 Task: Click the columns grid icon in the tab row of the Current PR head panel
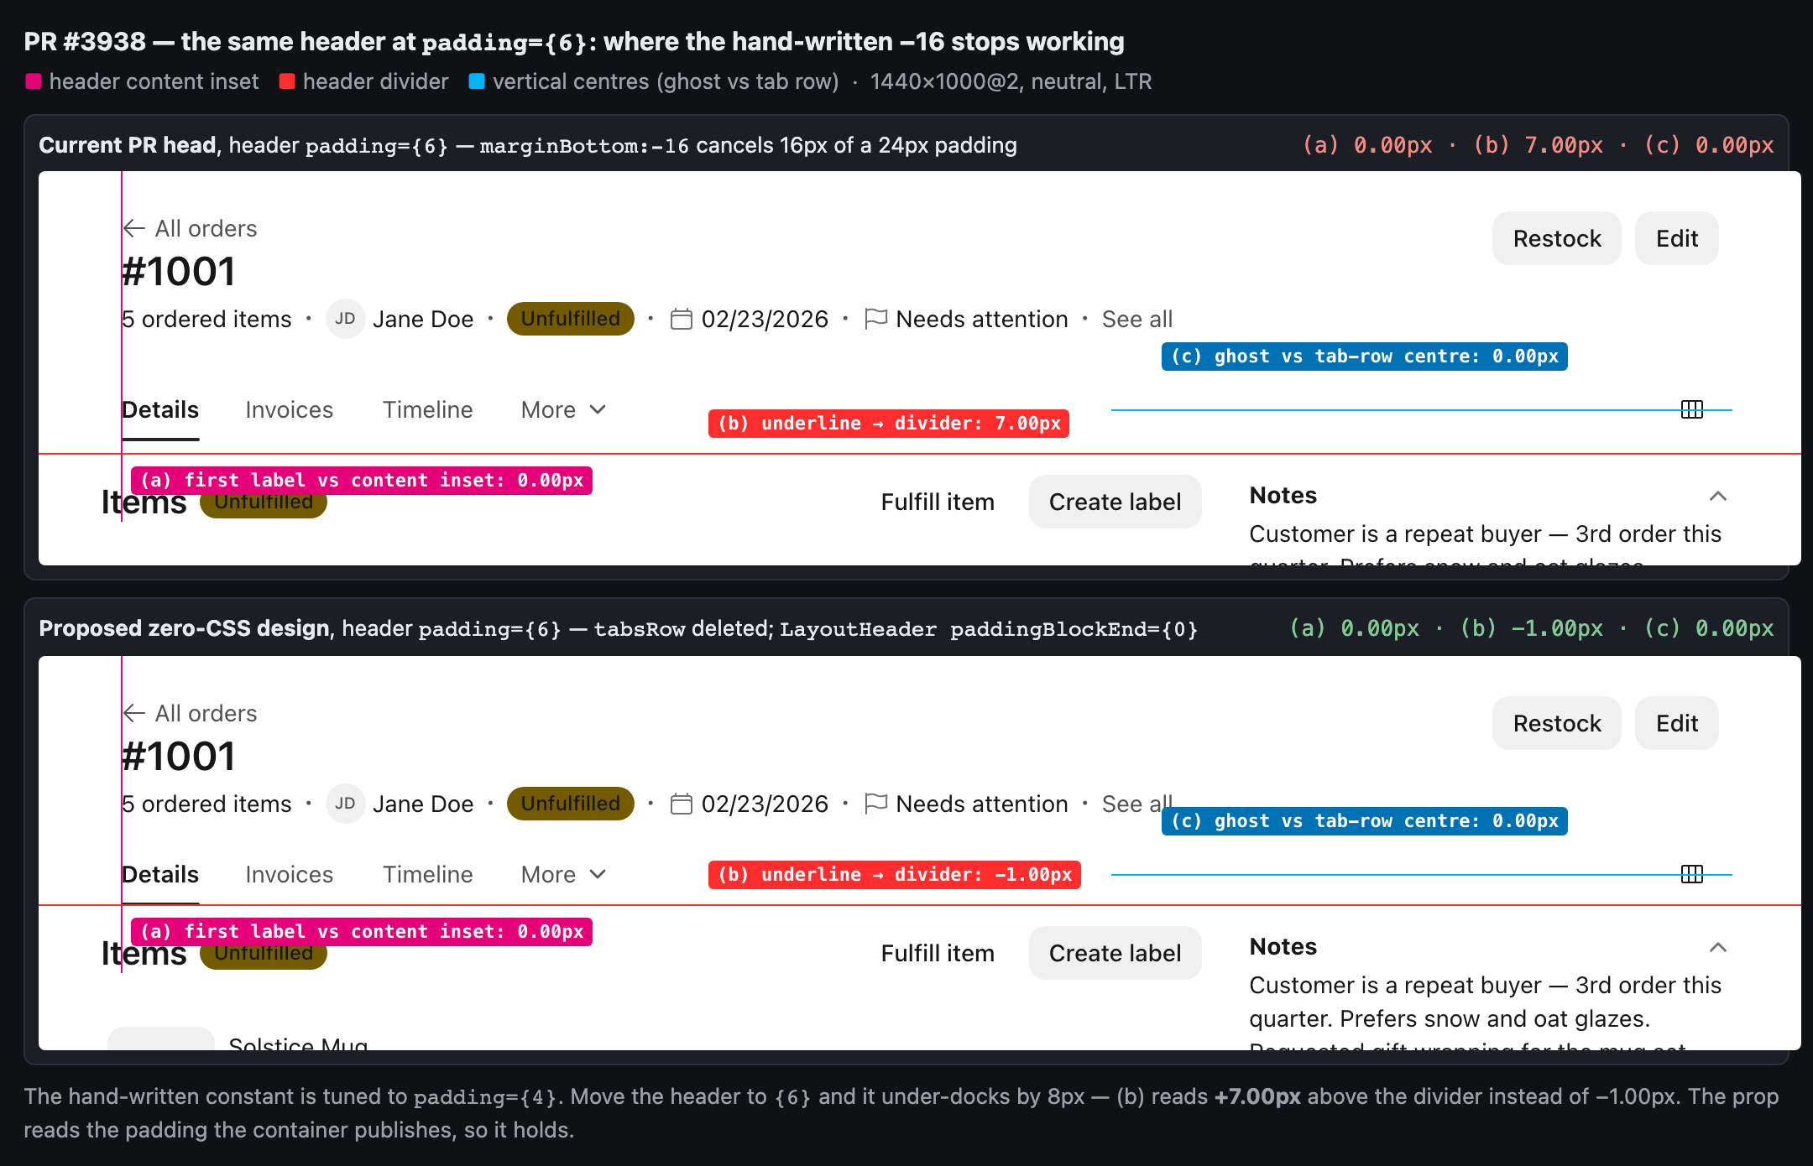[x=1692, y=409]
